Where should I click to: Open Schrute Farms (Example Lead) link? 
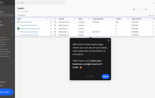click(x=29, y=25)
